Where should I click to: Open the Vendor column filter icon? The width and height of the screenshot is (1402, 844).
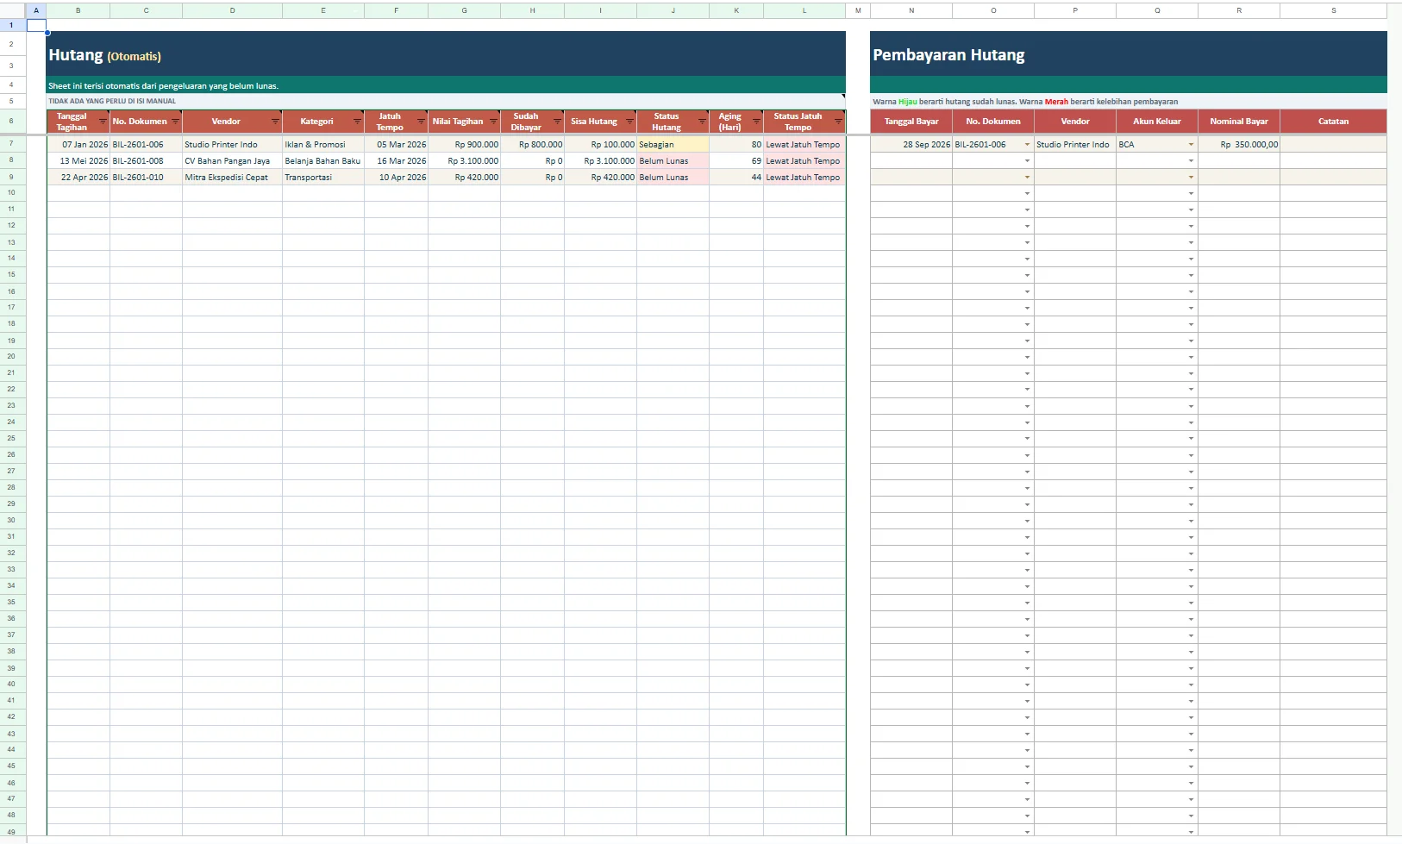275,122
